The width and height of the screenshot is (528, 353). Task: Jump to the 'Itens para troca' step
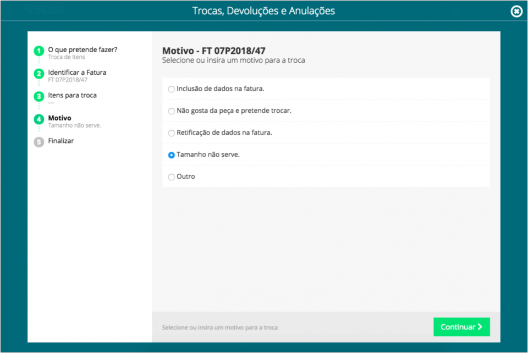[x=72, y=95]
